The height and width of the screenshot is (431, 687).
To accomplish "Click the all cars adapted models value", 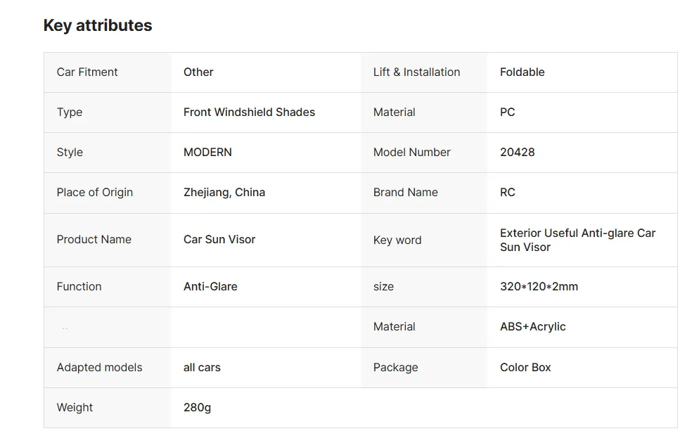I will point(202,367).
